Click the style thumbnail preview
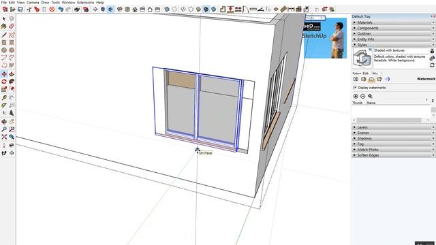The height and width of the screenshot is (245, 436). click(362, 58)
